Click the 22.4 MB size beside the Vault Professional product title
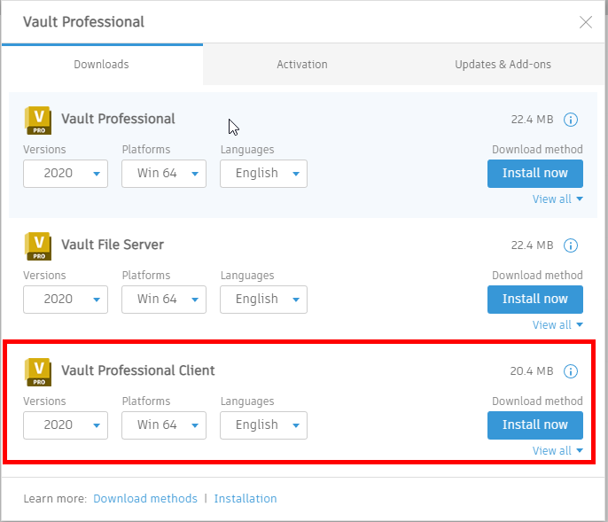The width and height of the screenshot is (608, 522). [532, 120]
